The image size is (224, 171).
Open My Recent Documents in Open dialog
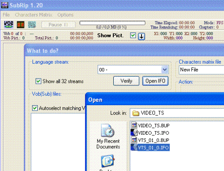point(108,136)
